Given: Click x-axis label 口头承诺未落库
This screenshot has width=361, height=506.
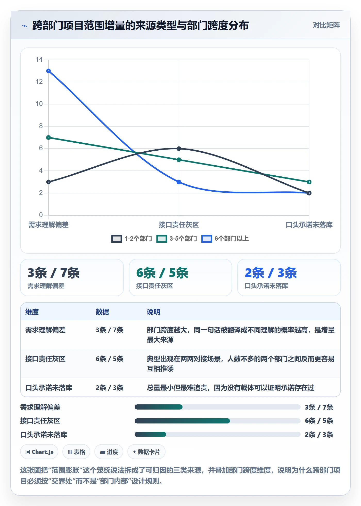Looking at the screenshot, I should click(309, 225).
